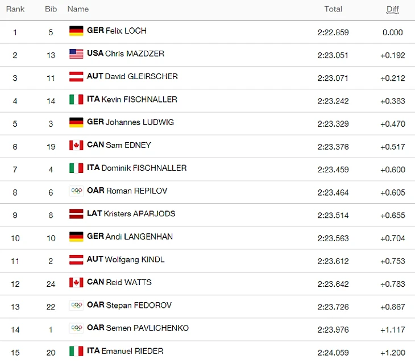Viewport: 415px width, 363px height.
Task: Click the Canadian flag beside Reid Watts
Action: coord(76,283)
